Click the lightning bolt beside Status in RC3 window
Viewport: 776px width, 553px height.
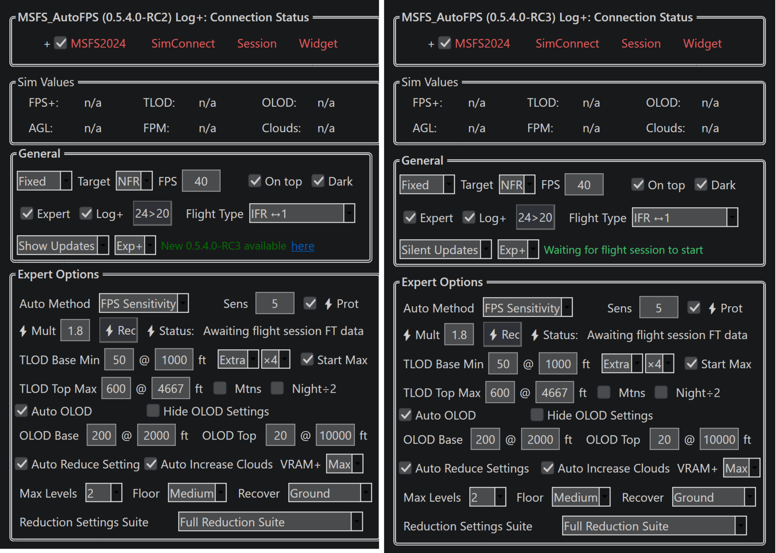click(x=535, y=335)
